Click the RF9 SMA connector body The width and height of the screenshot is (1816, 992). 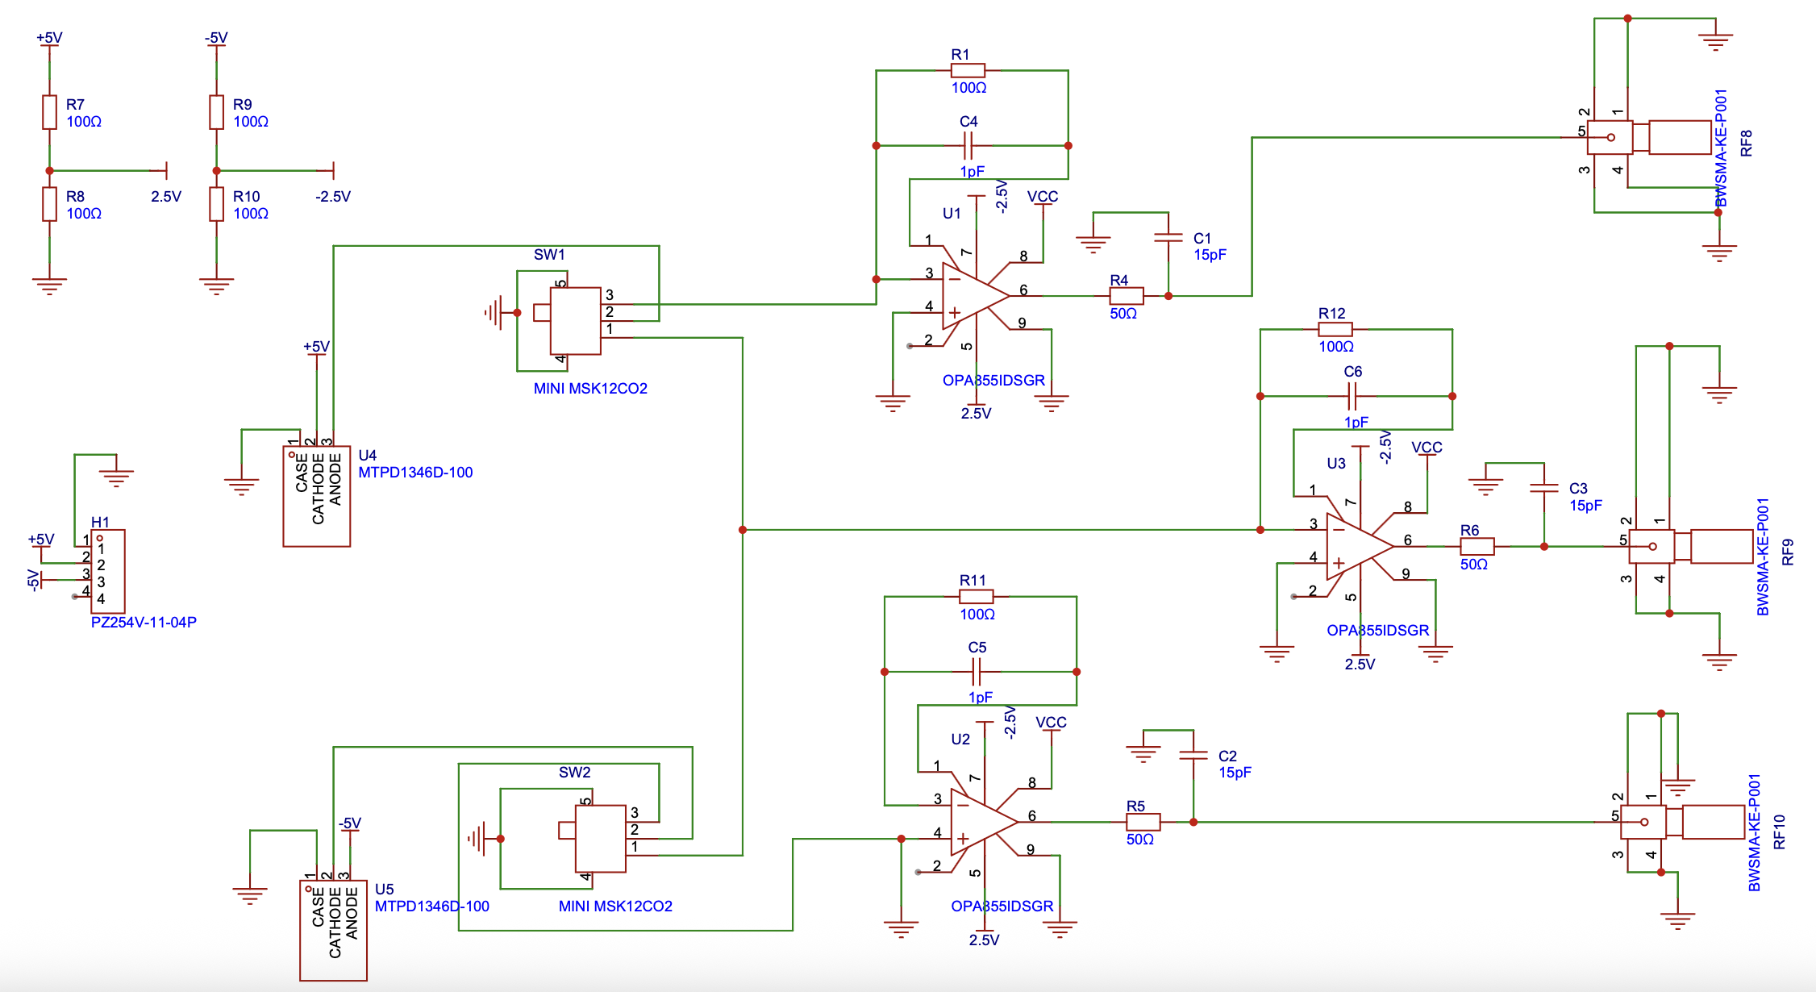click(x=1691, y=547)
